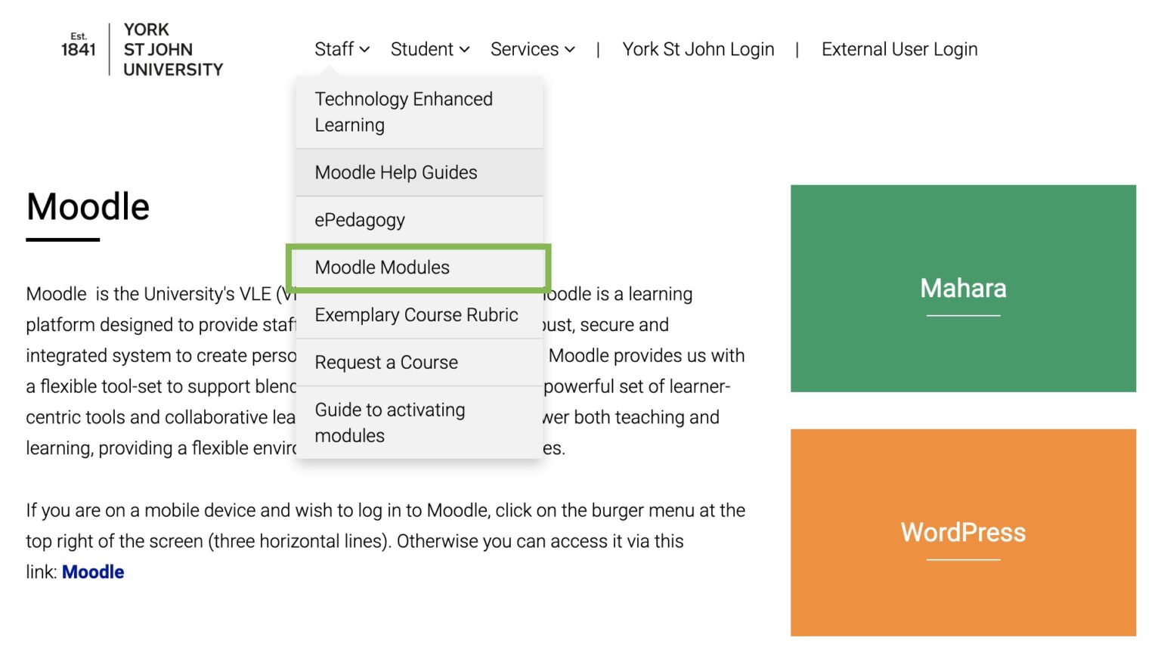Select the ePedagogy menu item
Viewport: 1161px width, 656px height.
pos(360,220)
